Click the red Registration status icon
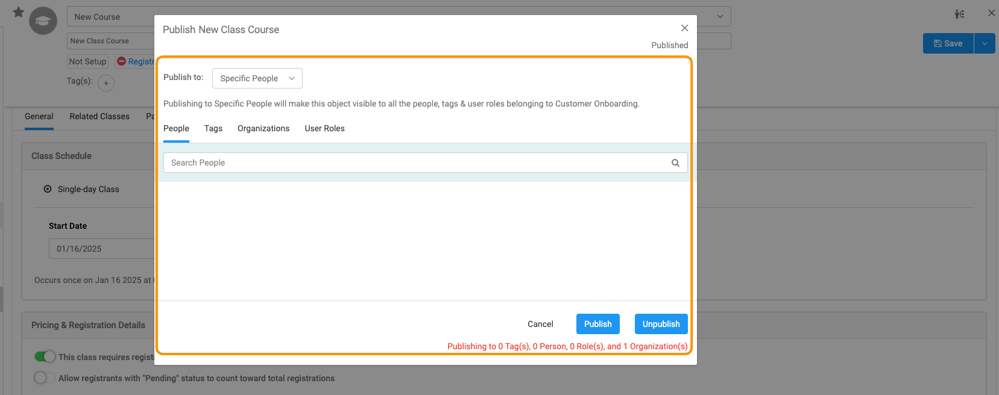Viewport: 999px width, 395px height. [121, 61]
